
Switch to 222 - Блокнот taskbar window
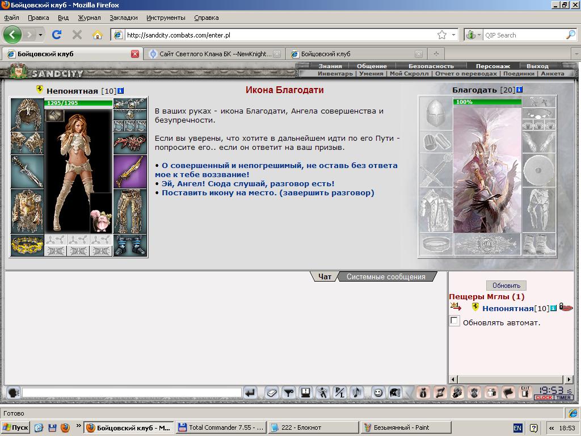click(313, 427)
